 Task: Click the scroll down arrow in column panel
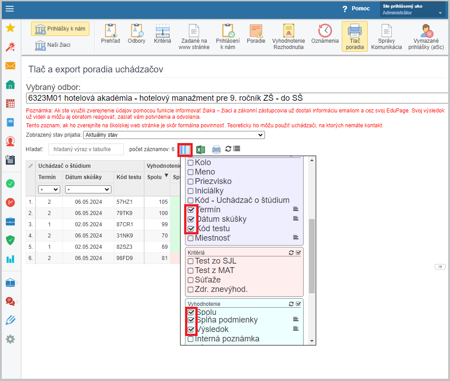coord(312,341)
